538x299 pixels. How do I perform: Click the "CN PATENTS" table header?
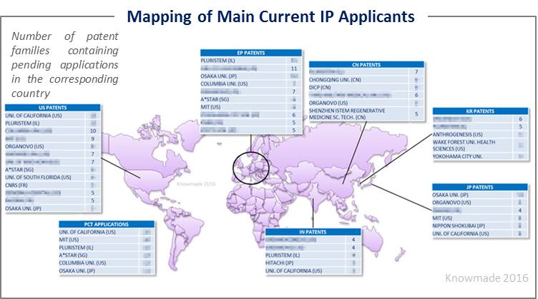(366, 65)
